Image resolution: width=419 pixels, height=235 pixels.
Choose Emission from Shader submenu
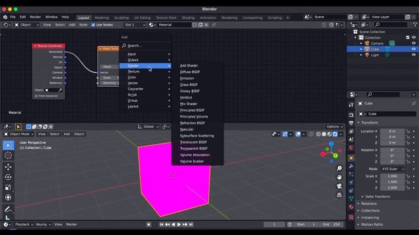coord(187,78)
